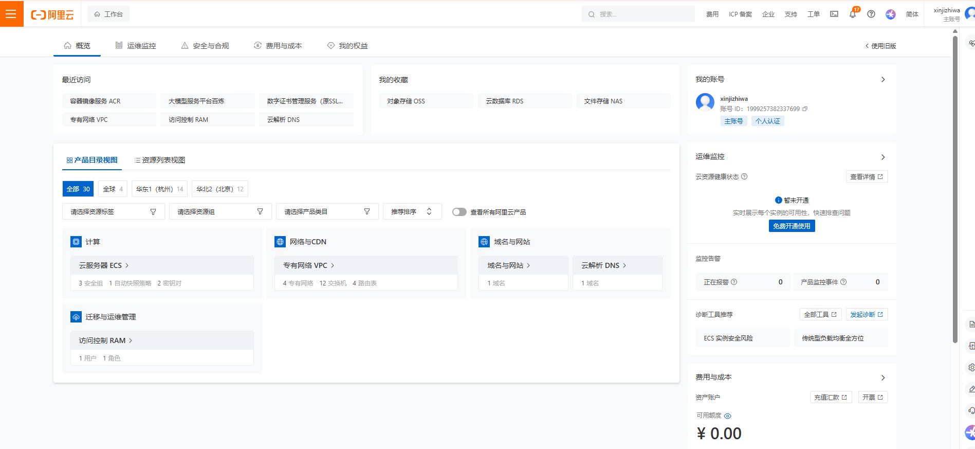Open the notification bell with 17 badge
The width and height of the screenshot is (975, 449).
pyautogui.click(x=853, y=14)
